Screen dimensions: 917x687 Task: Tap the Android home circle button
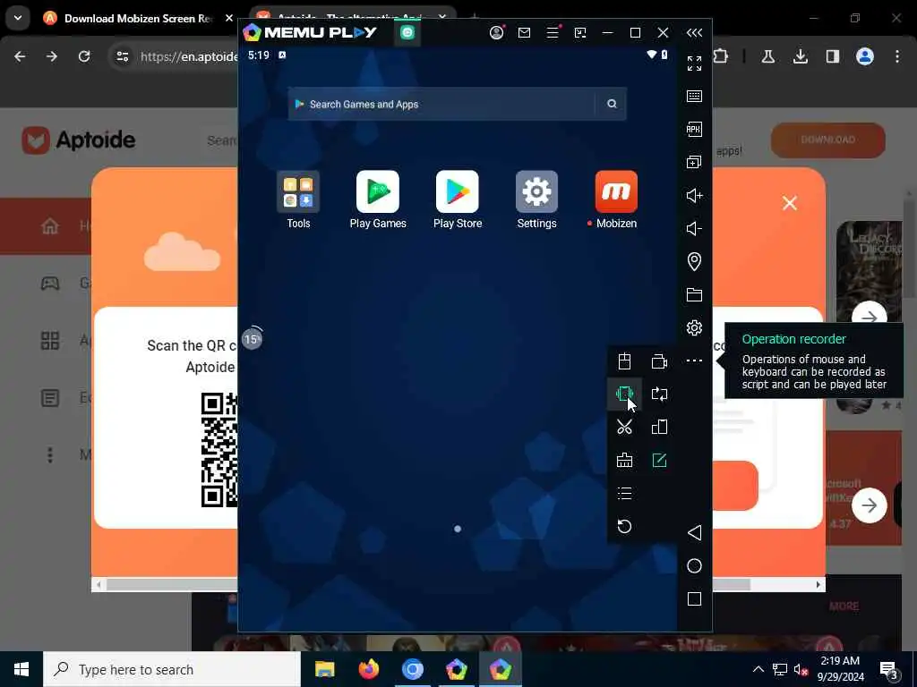click(694, 565)
